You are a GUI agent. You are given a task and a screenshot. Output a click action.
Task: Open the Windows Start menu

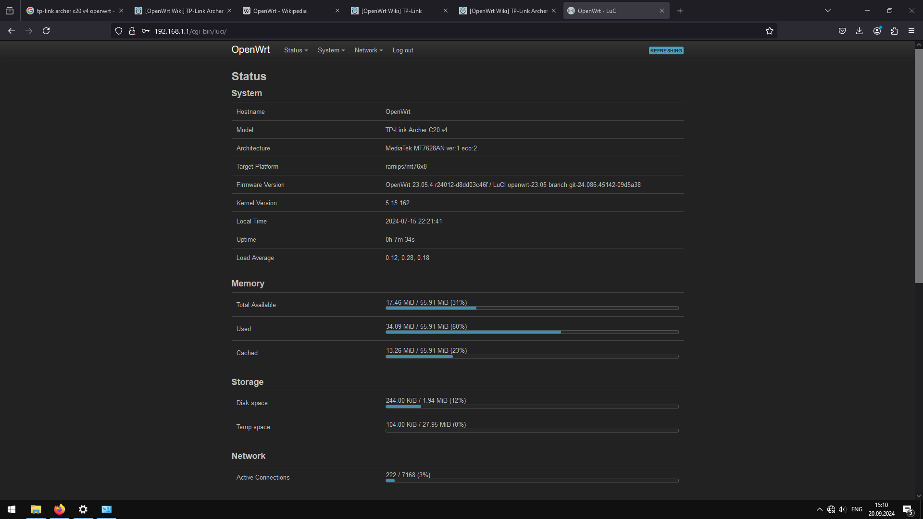click(11, 509)
